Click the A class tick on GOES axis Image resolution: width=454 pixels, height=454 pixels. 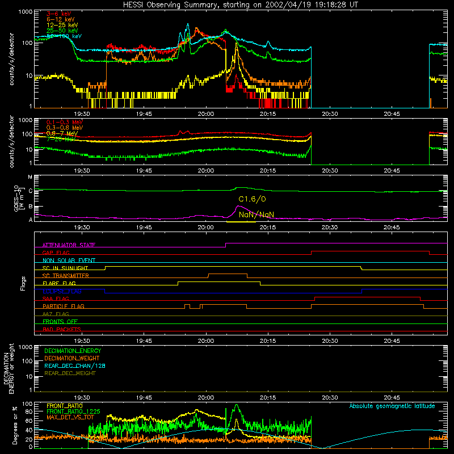pyautogui.click(x=31, y=220)
